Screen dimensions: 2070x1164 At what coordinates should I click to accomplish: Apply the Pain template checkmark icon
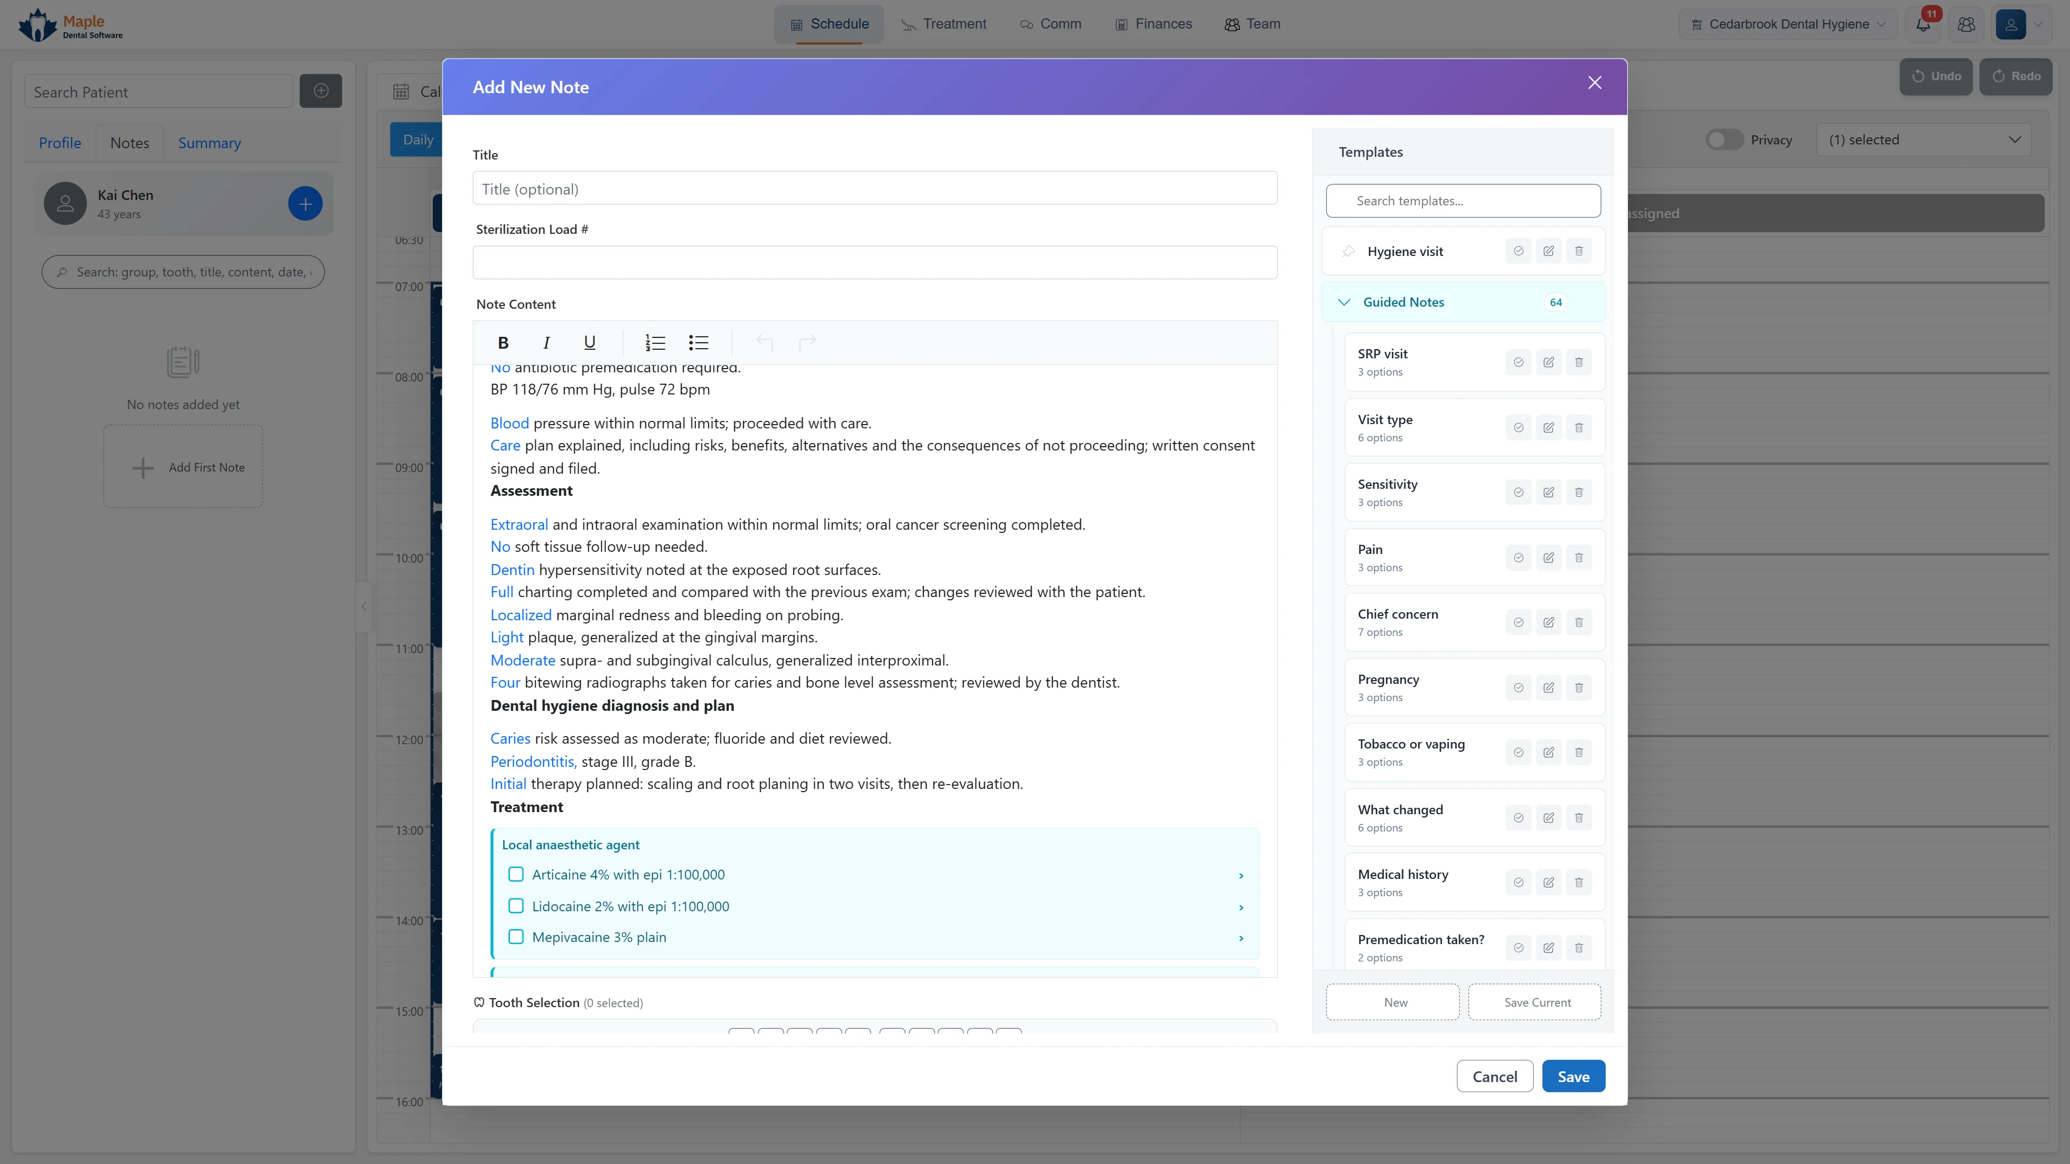pos(1519,558)
